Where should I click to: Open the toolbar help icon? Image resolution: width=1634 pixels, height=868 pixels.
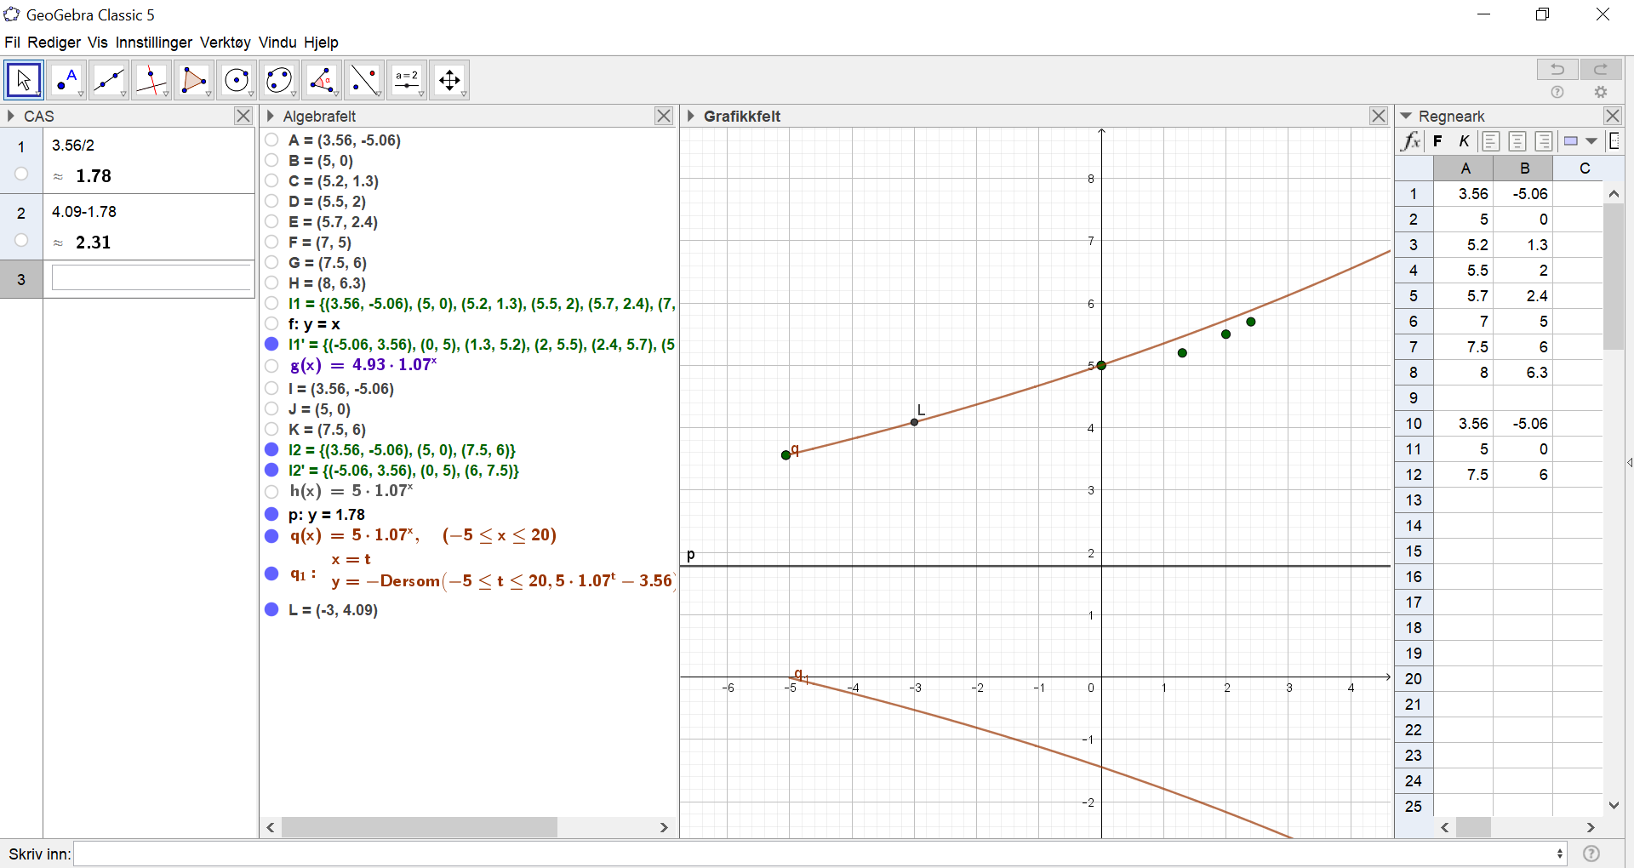tap(1557, 92)
